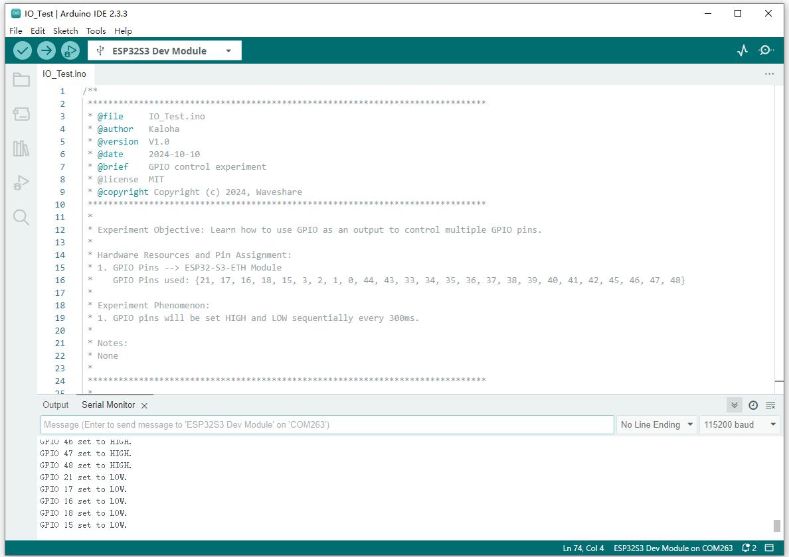The width and height of the screenshot is (789, 557).
Task: Click the Verify sketch checkmark icon
Action: pos(23,50)
